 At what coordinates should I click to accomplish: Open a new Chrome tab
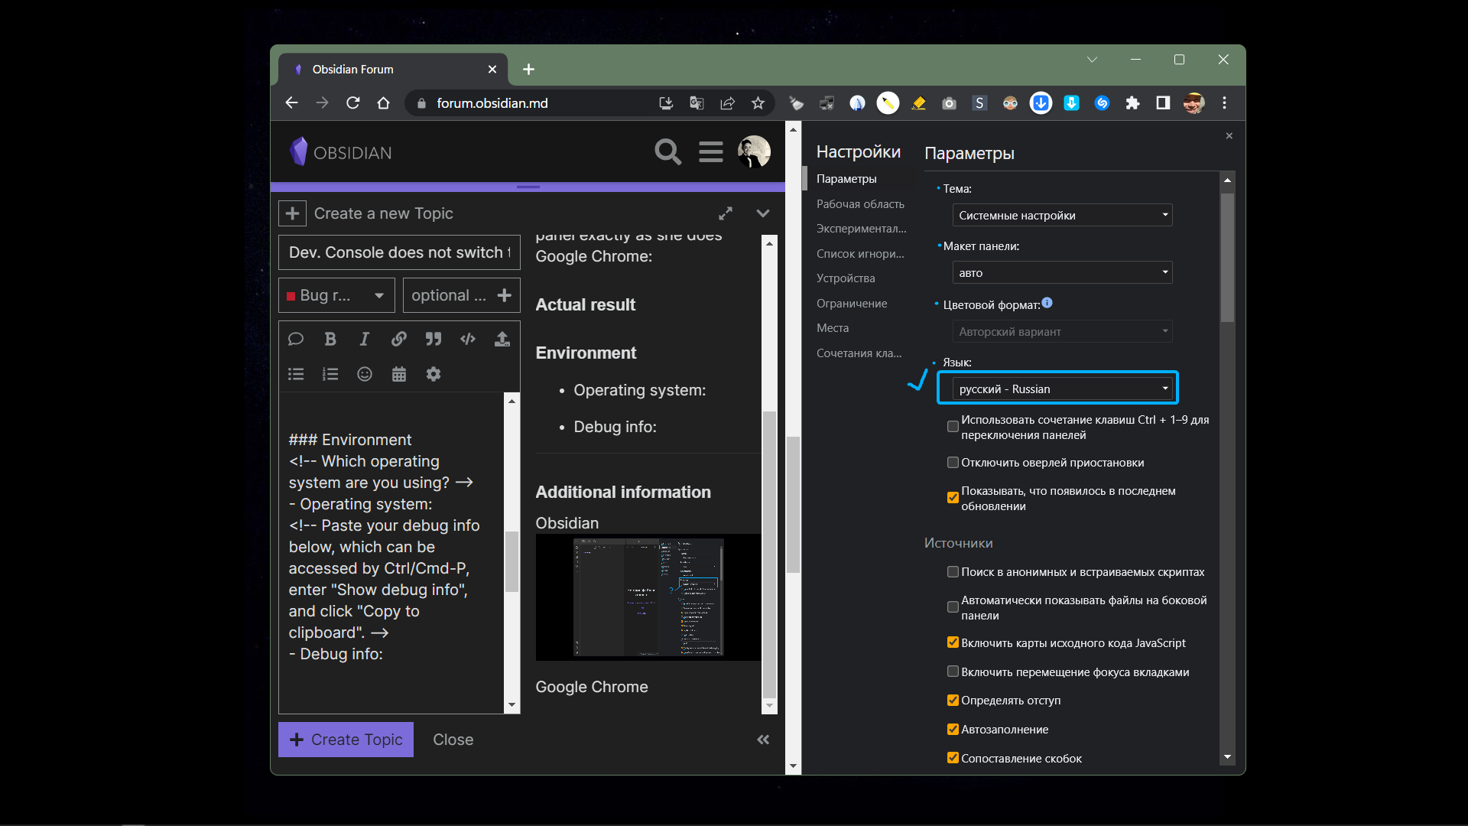[x=528, y=69]
